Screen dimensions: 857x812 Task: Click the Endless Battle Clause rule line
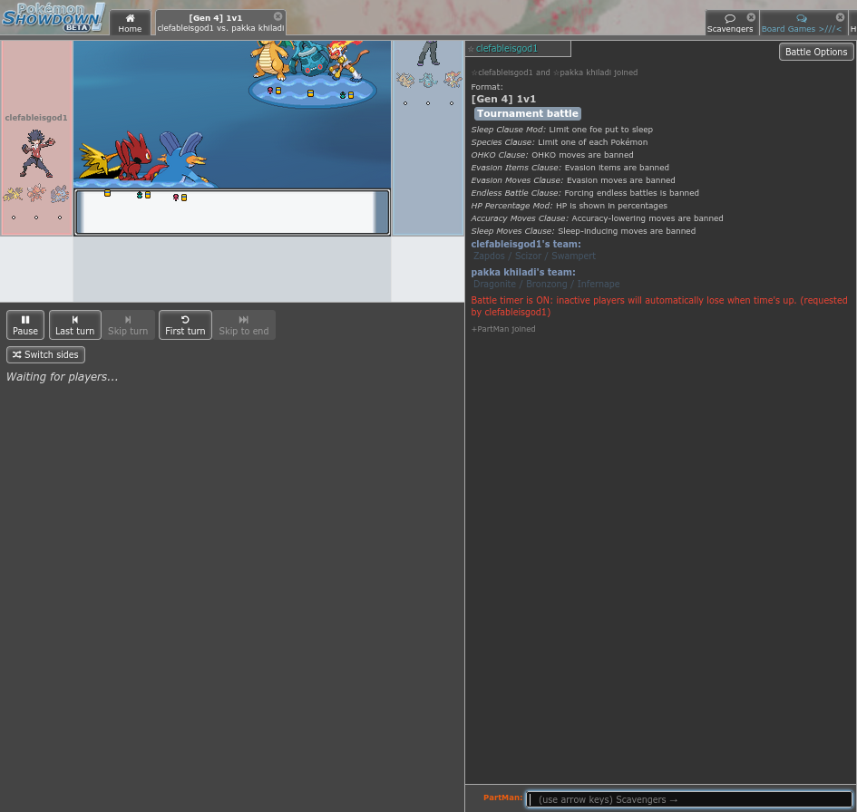tap(585, 193)
